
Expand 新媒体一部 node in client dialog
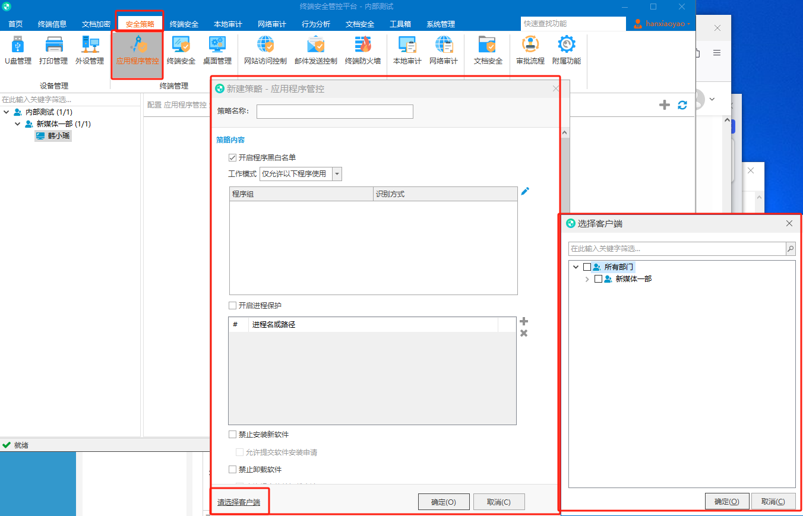587,279
